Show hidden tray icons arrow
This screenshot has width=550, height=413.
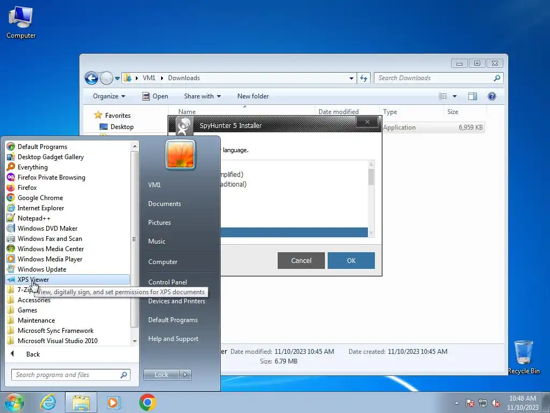pyautogui.click(x=457, y=403)
